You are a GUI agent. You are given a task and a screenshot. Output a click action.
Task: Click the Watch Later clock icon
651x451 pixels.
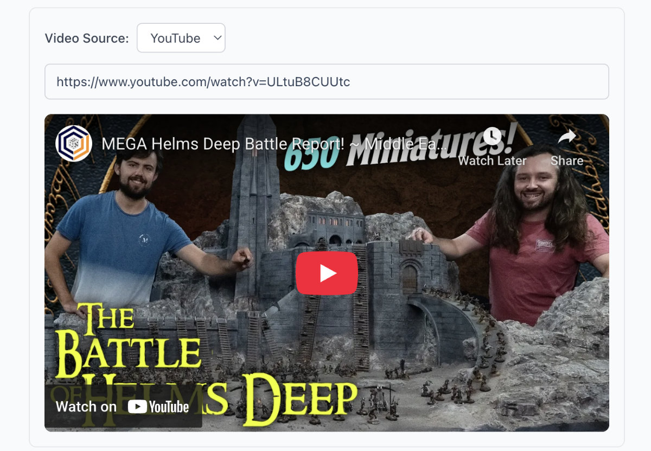(492, 136)
